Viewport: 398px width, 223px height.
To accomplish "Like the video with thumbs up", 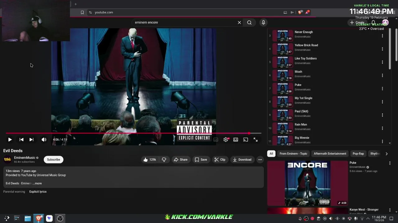I will point(150,160).
